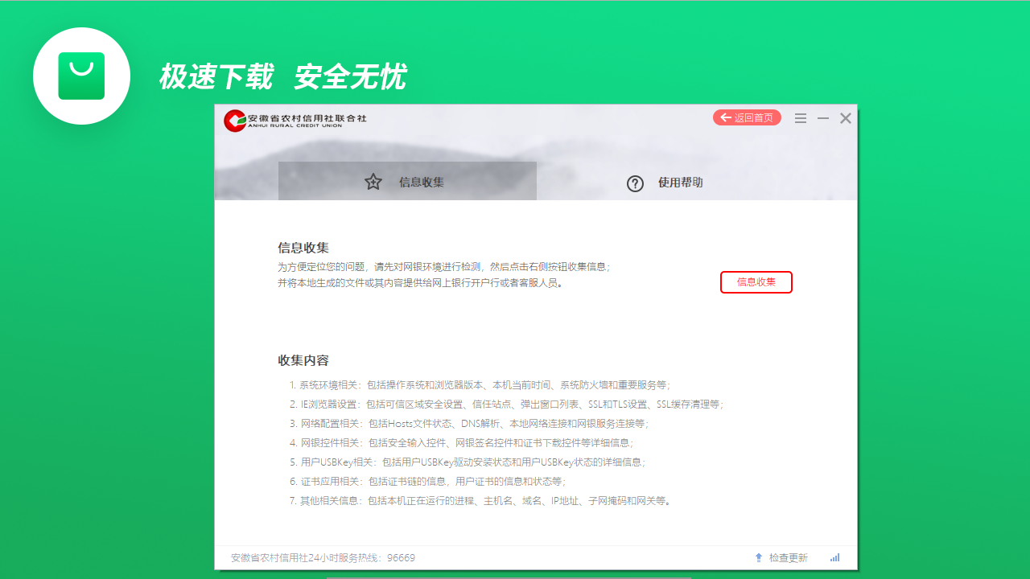Click the Anhui Rural Credit Union logo
Viewport: 1030px width, 579px height.
[234, 121]
